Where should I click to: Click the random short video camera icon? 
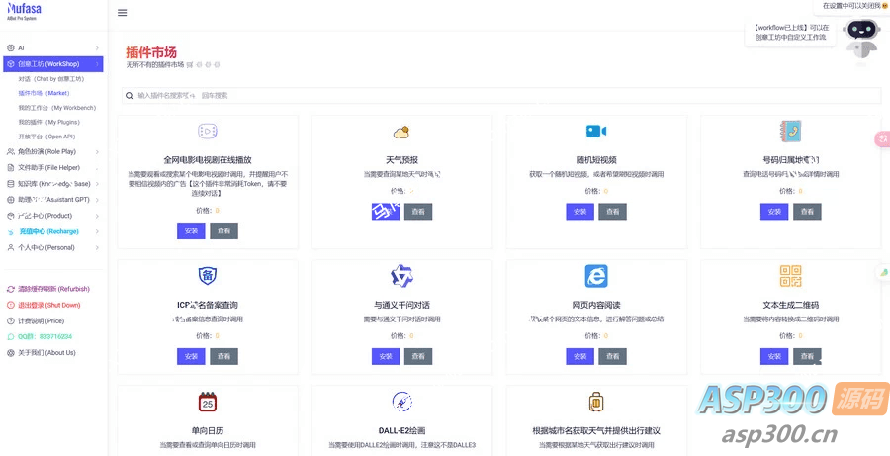(x=595, y=132)
